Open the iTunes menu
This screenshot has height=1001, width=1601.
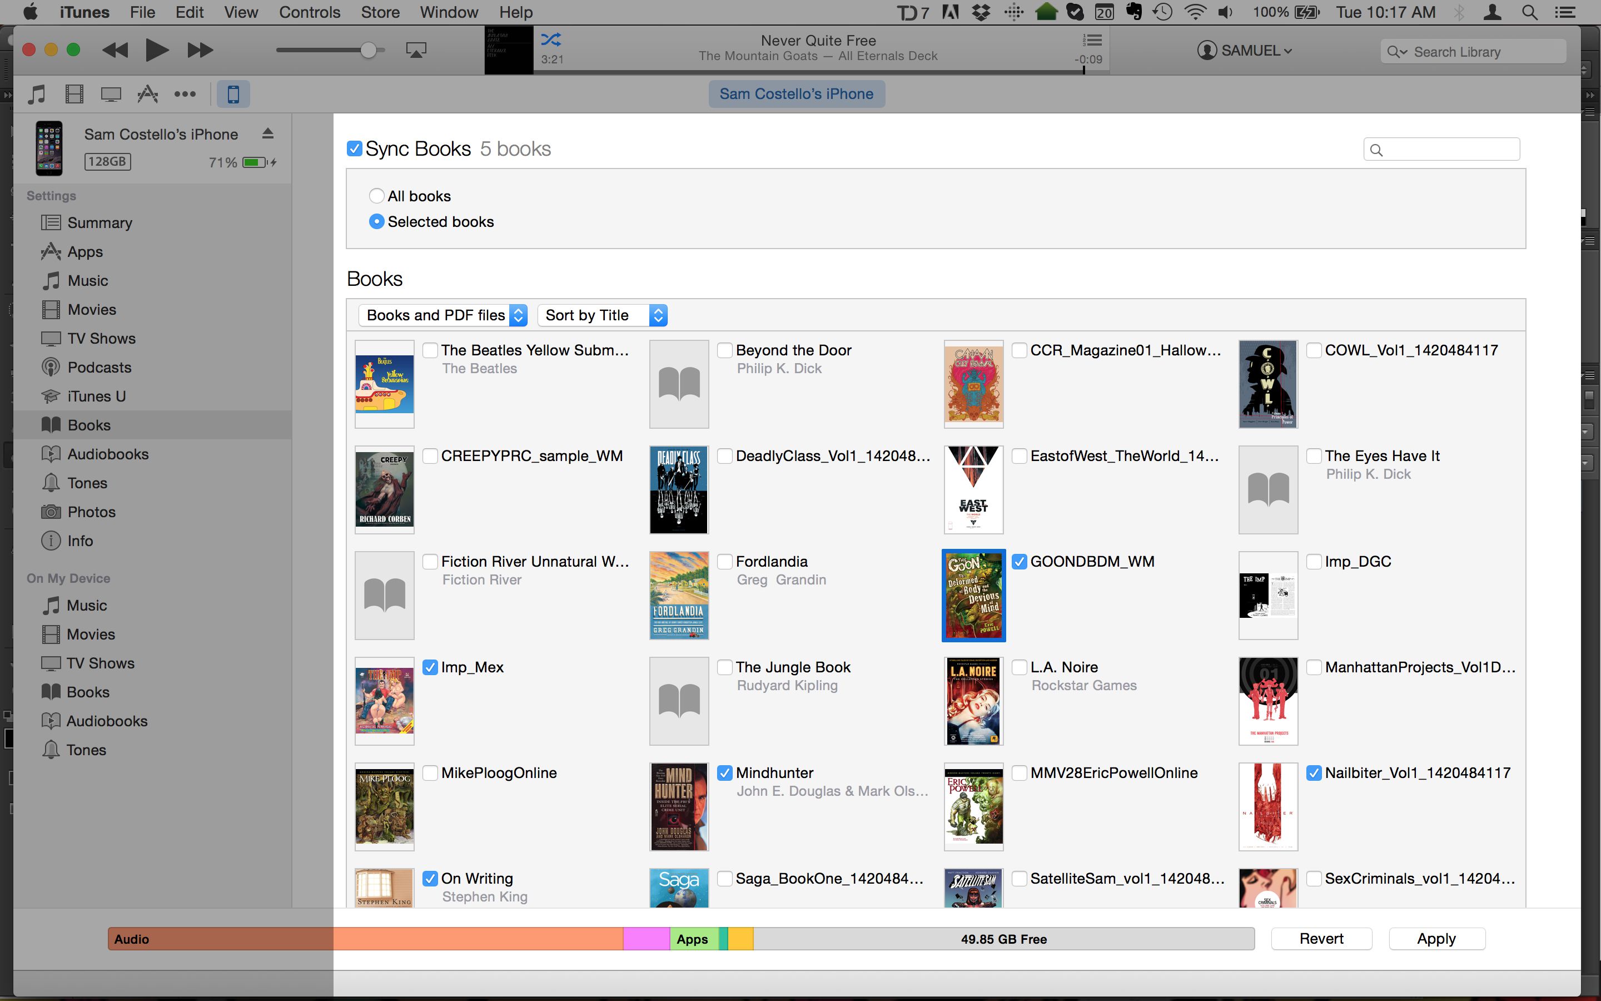pos(84,12)
